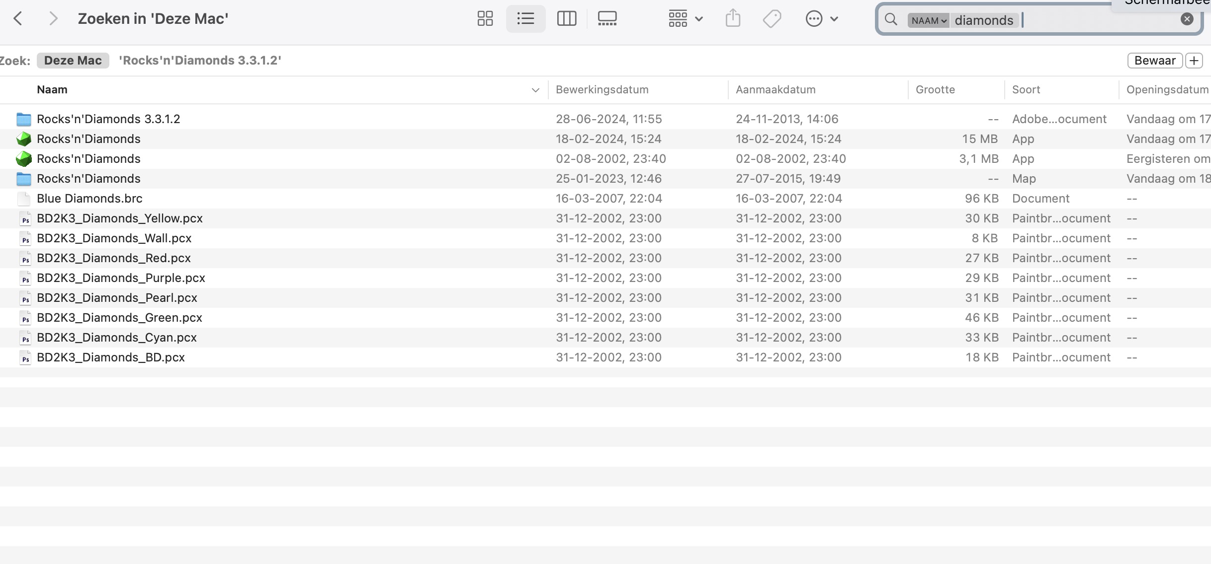
Task: Open the more actions ellipsis menu
Action: click(822, 19)
